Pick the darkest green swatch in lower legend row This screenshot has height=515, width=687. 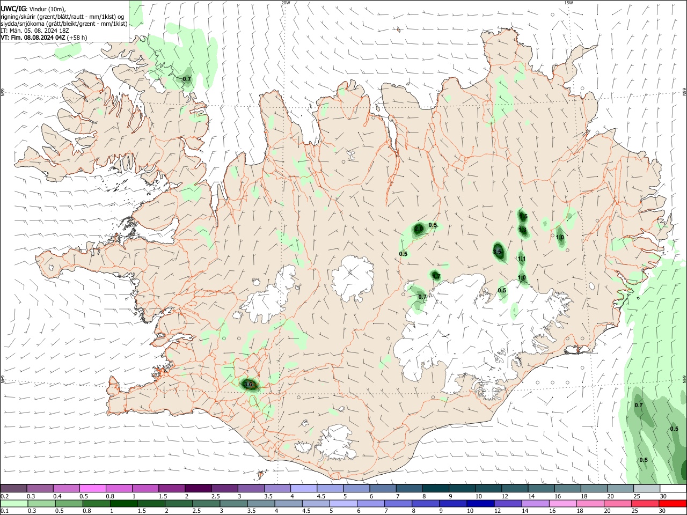point(123,504)
